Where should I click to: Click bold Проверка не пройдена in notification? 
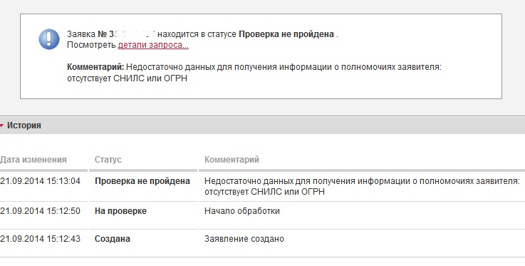click(x=286, y=34)
